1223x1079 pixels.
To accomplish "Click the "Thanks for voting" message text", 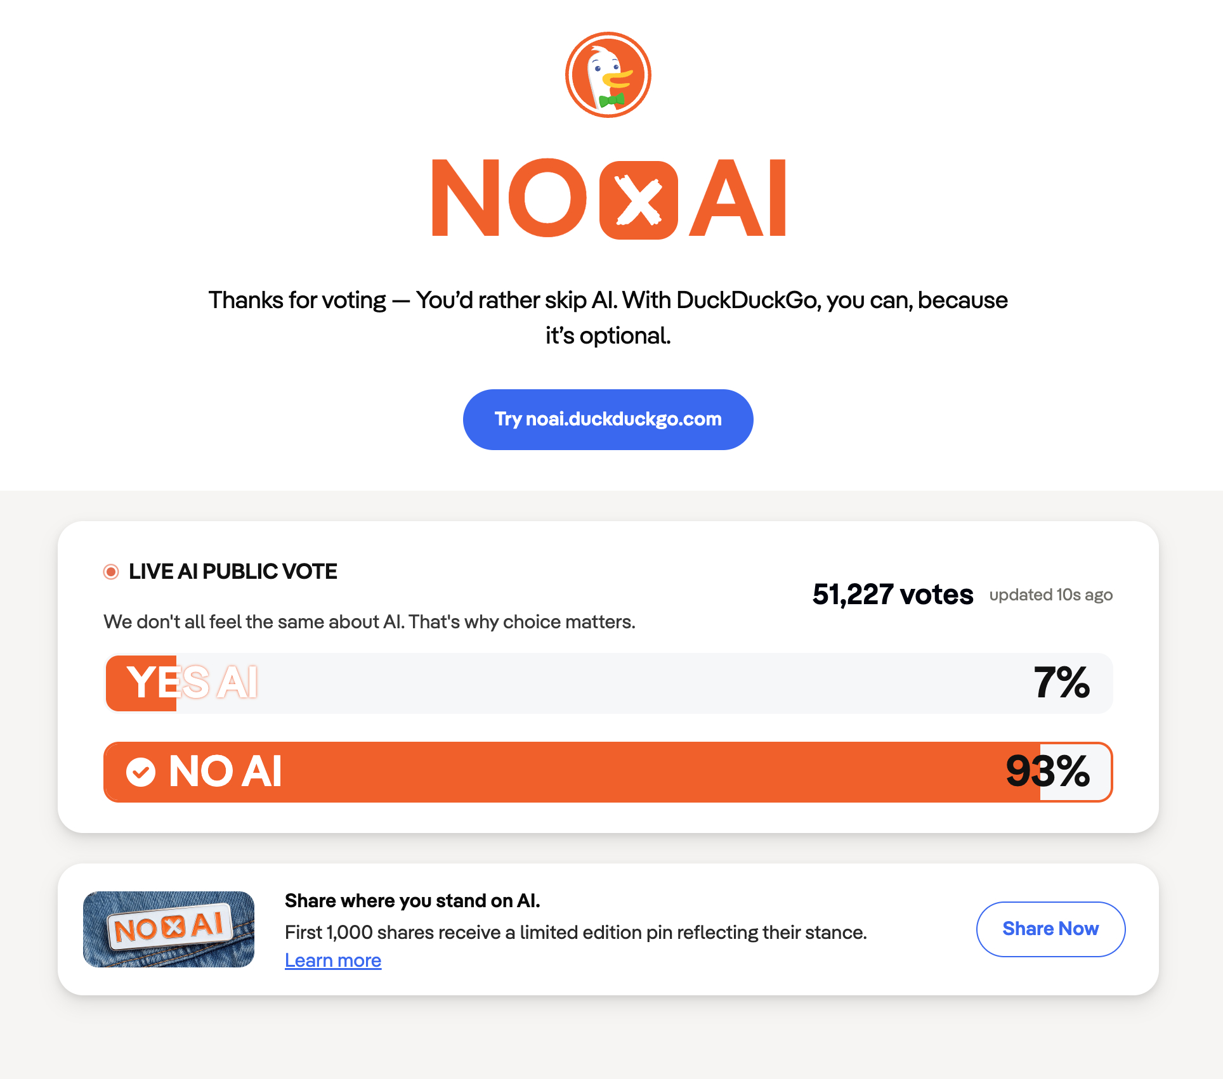I will click(608, 317).
